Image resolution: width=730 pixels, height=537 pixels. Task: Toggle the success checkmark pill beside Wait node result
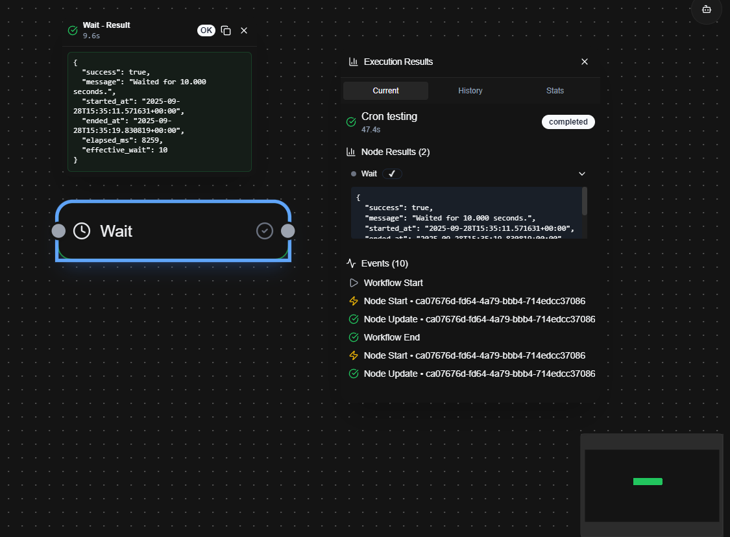coord(392,173)
